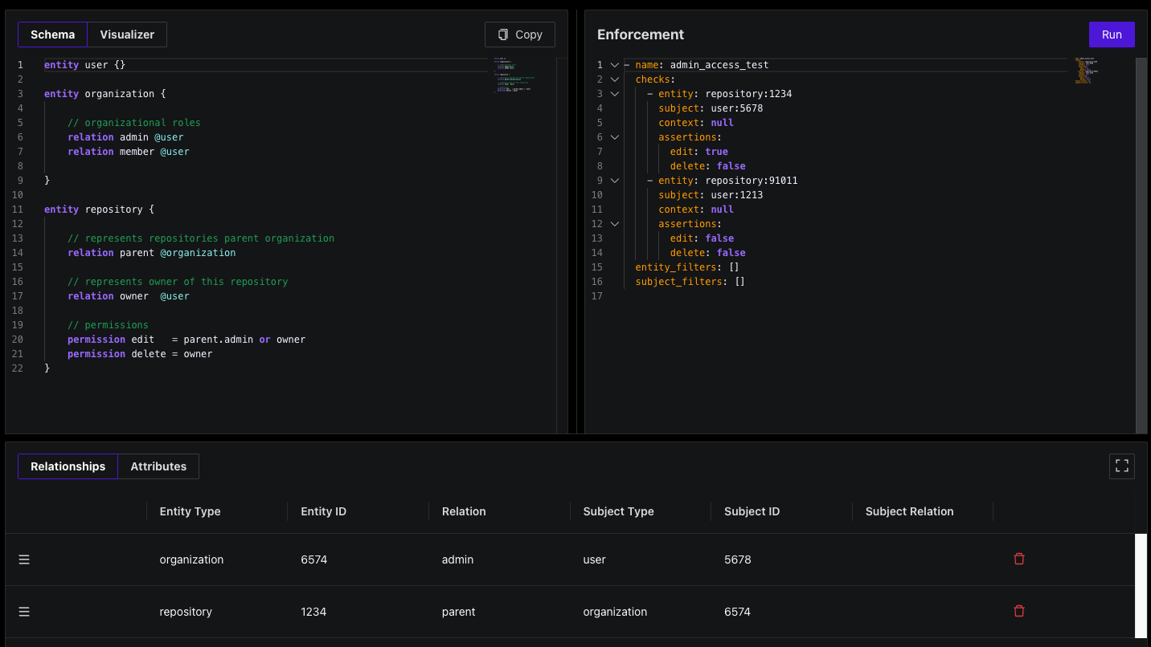Click the 'repository' entity type cell

[186, 612]
